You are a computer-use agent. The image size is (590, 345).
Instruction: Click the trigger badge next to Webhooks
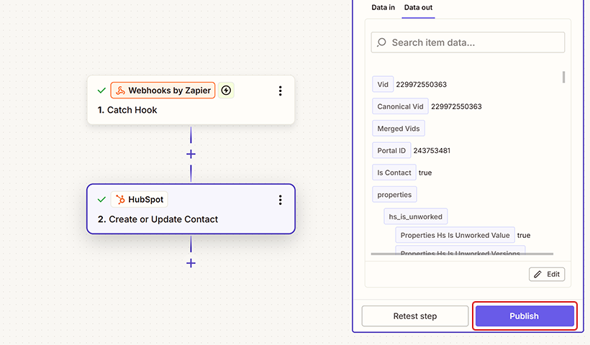[x=226, y=91]
